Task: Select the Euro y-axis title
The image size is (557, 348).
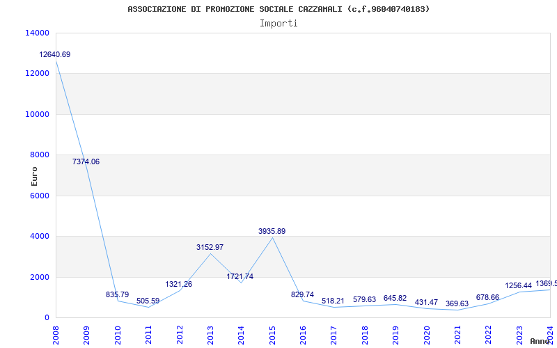Action: (34, 175)
